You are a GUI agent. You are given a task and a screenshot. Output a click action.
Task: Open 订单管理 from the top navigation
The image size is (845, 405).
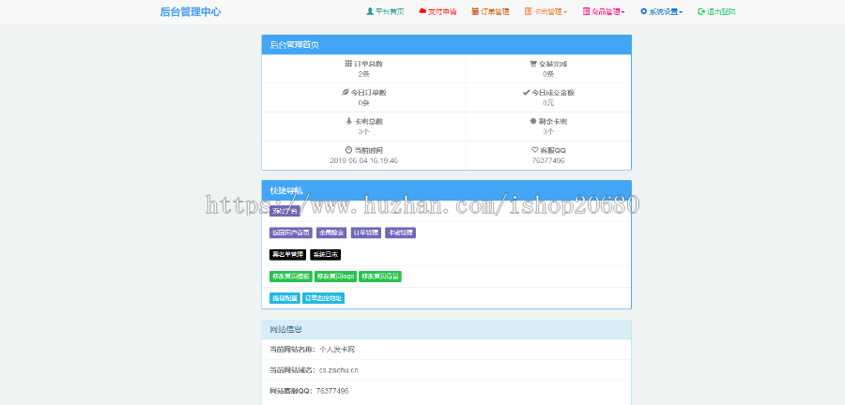pos(490,12)
